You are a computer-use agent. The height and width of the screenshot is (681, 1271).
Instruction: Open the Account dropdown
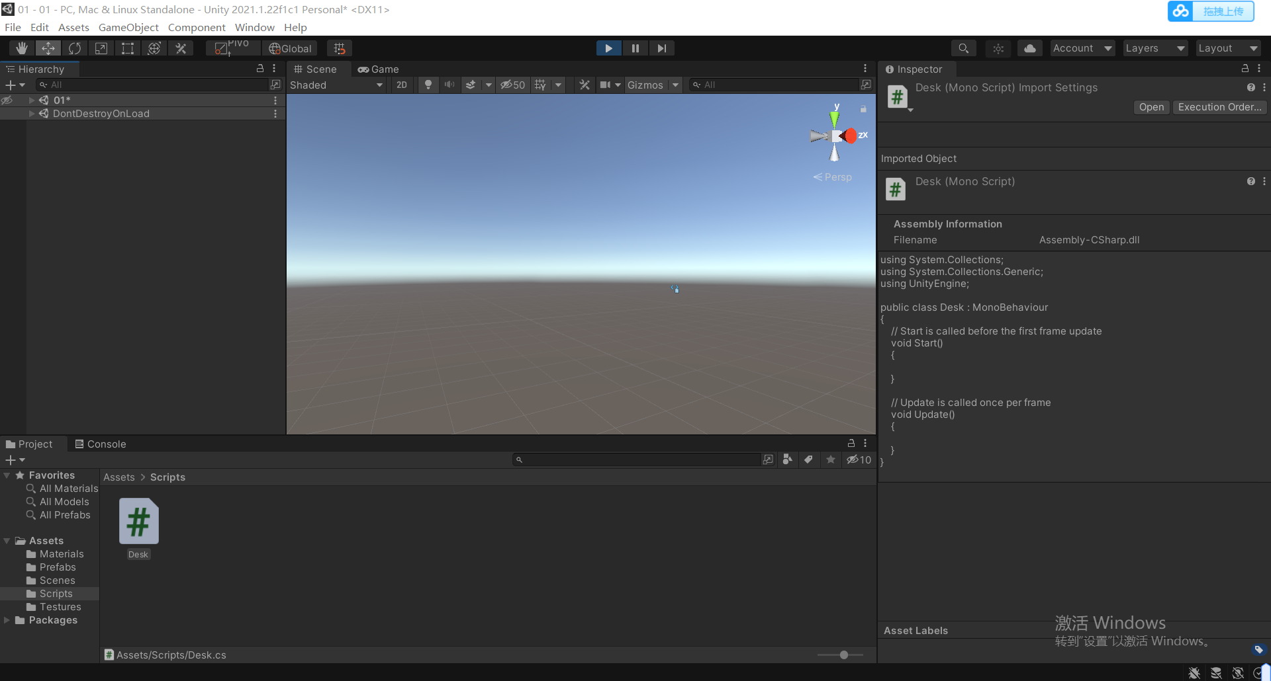click(x=1082, y=48)
